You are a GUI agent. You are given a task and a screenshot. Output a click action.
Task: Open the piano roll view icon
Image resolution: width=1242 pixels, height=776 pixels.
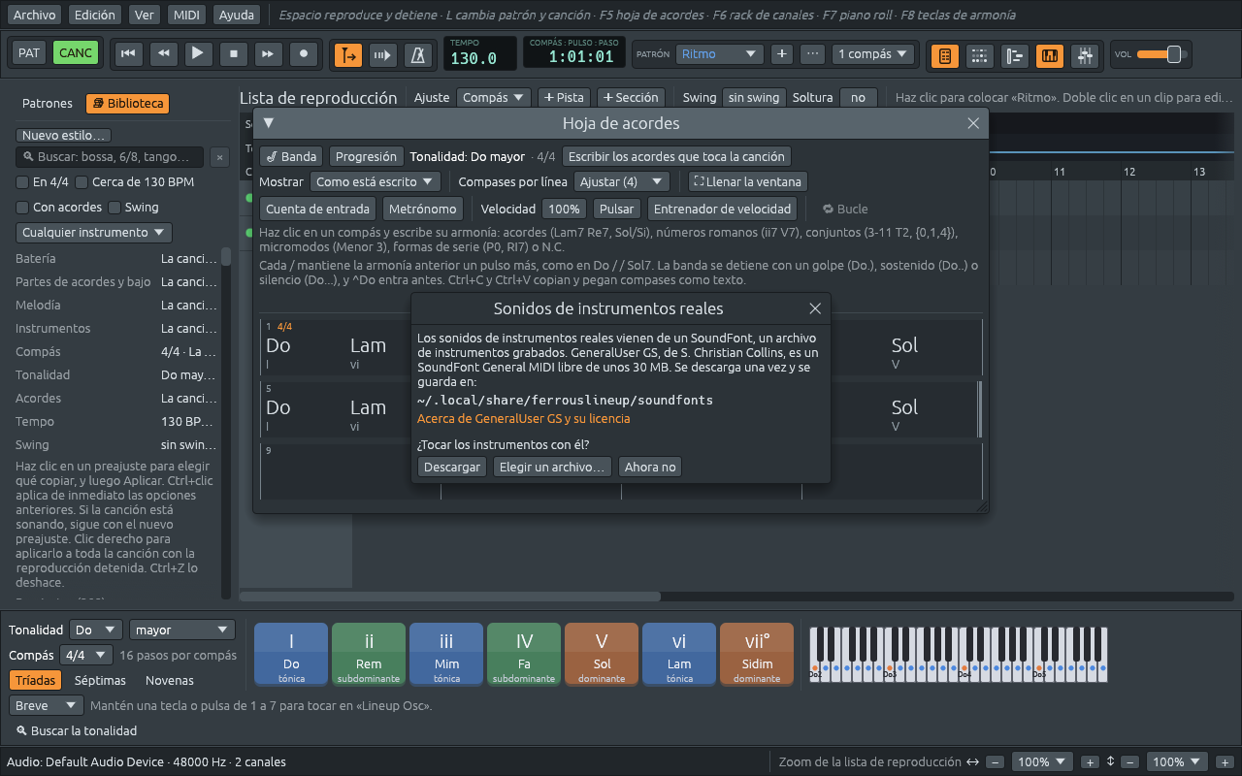[1014, 56]
